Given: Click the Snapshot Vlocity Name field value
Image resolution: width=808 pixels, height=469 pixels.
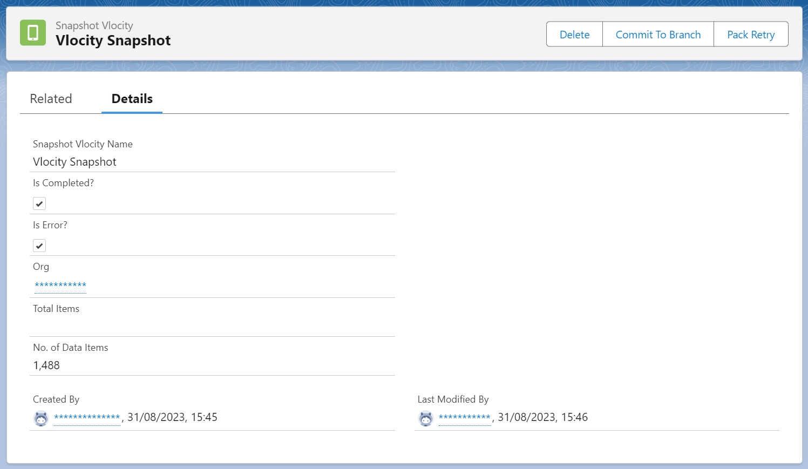Looking at the screenshot, I should point(74,162).
